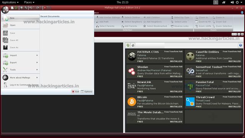Click the tab list dropdown arrow
This screenshot has width=245, height=138.
click(239, 34)
